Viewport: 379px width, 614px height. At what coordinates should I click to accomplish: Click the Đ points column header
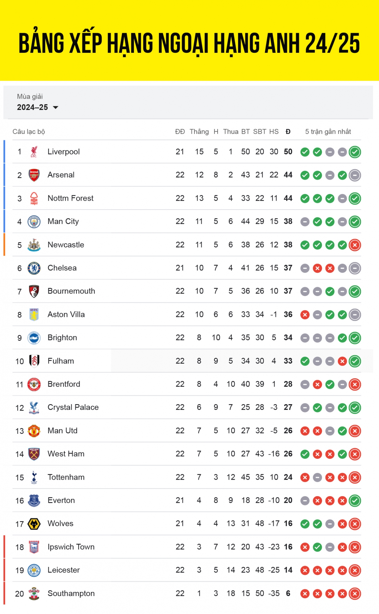click(288, 132)
